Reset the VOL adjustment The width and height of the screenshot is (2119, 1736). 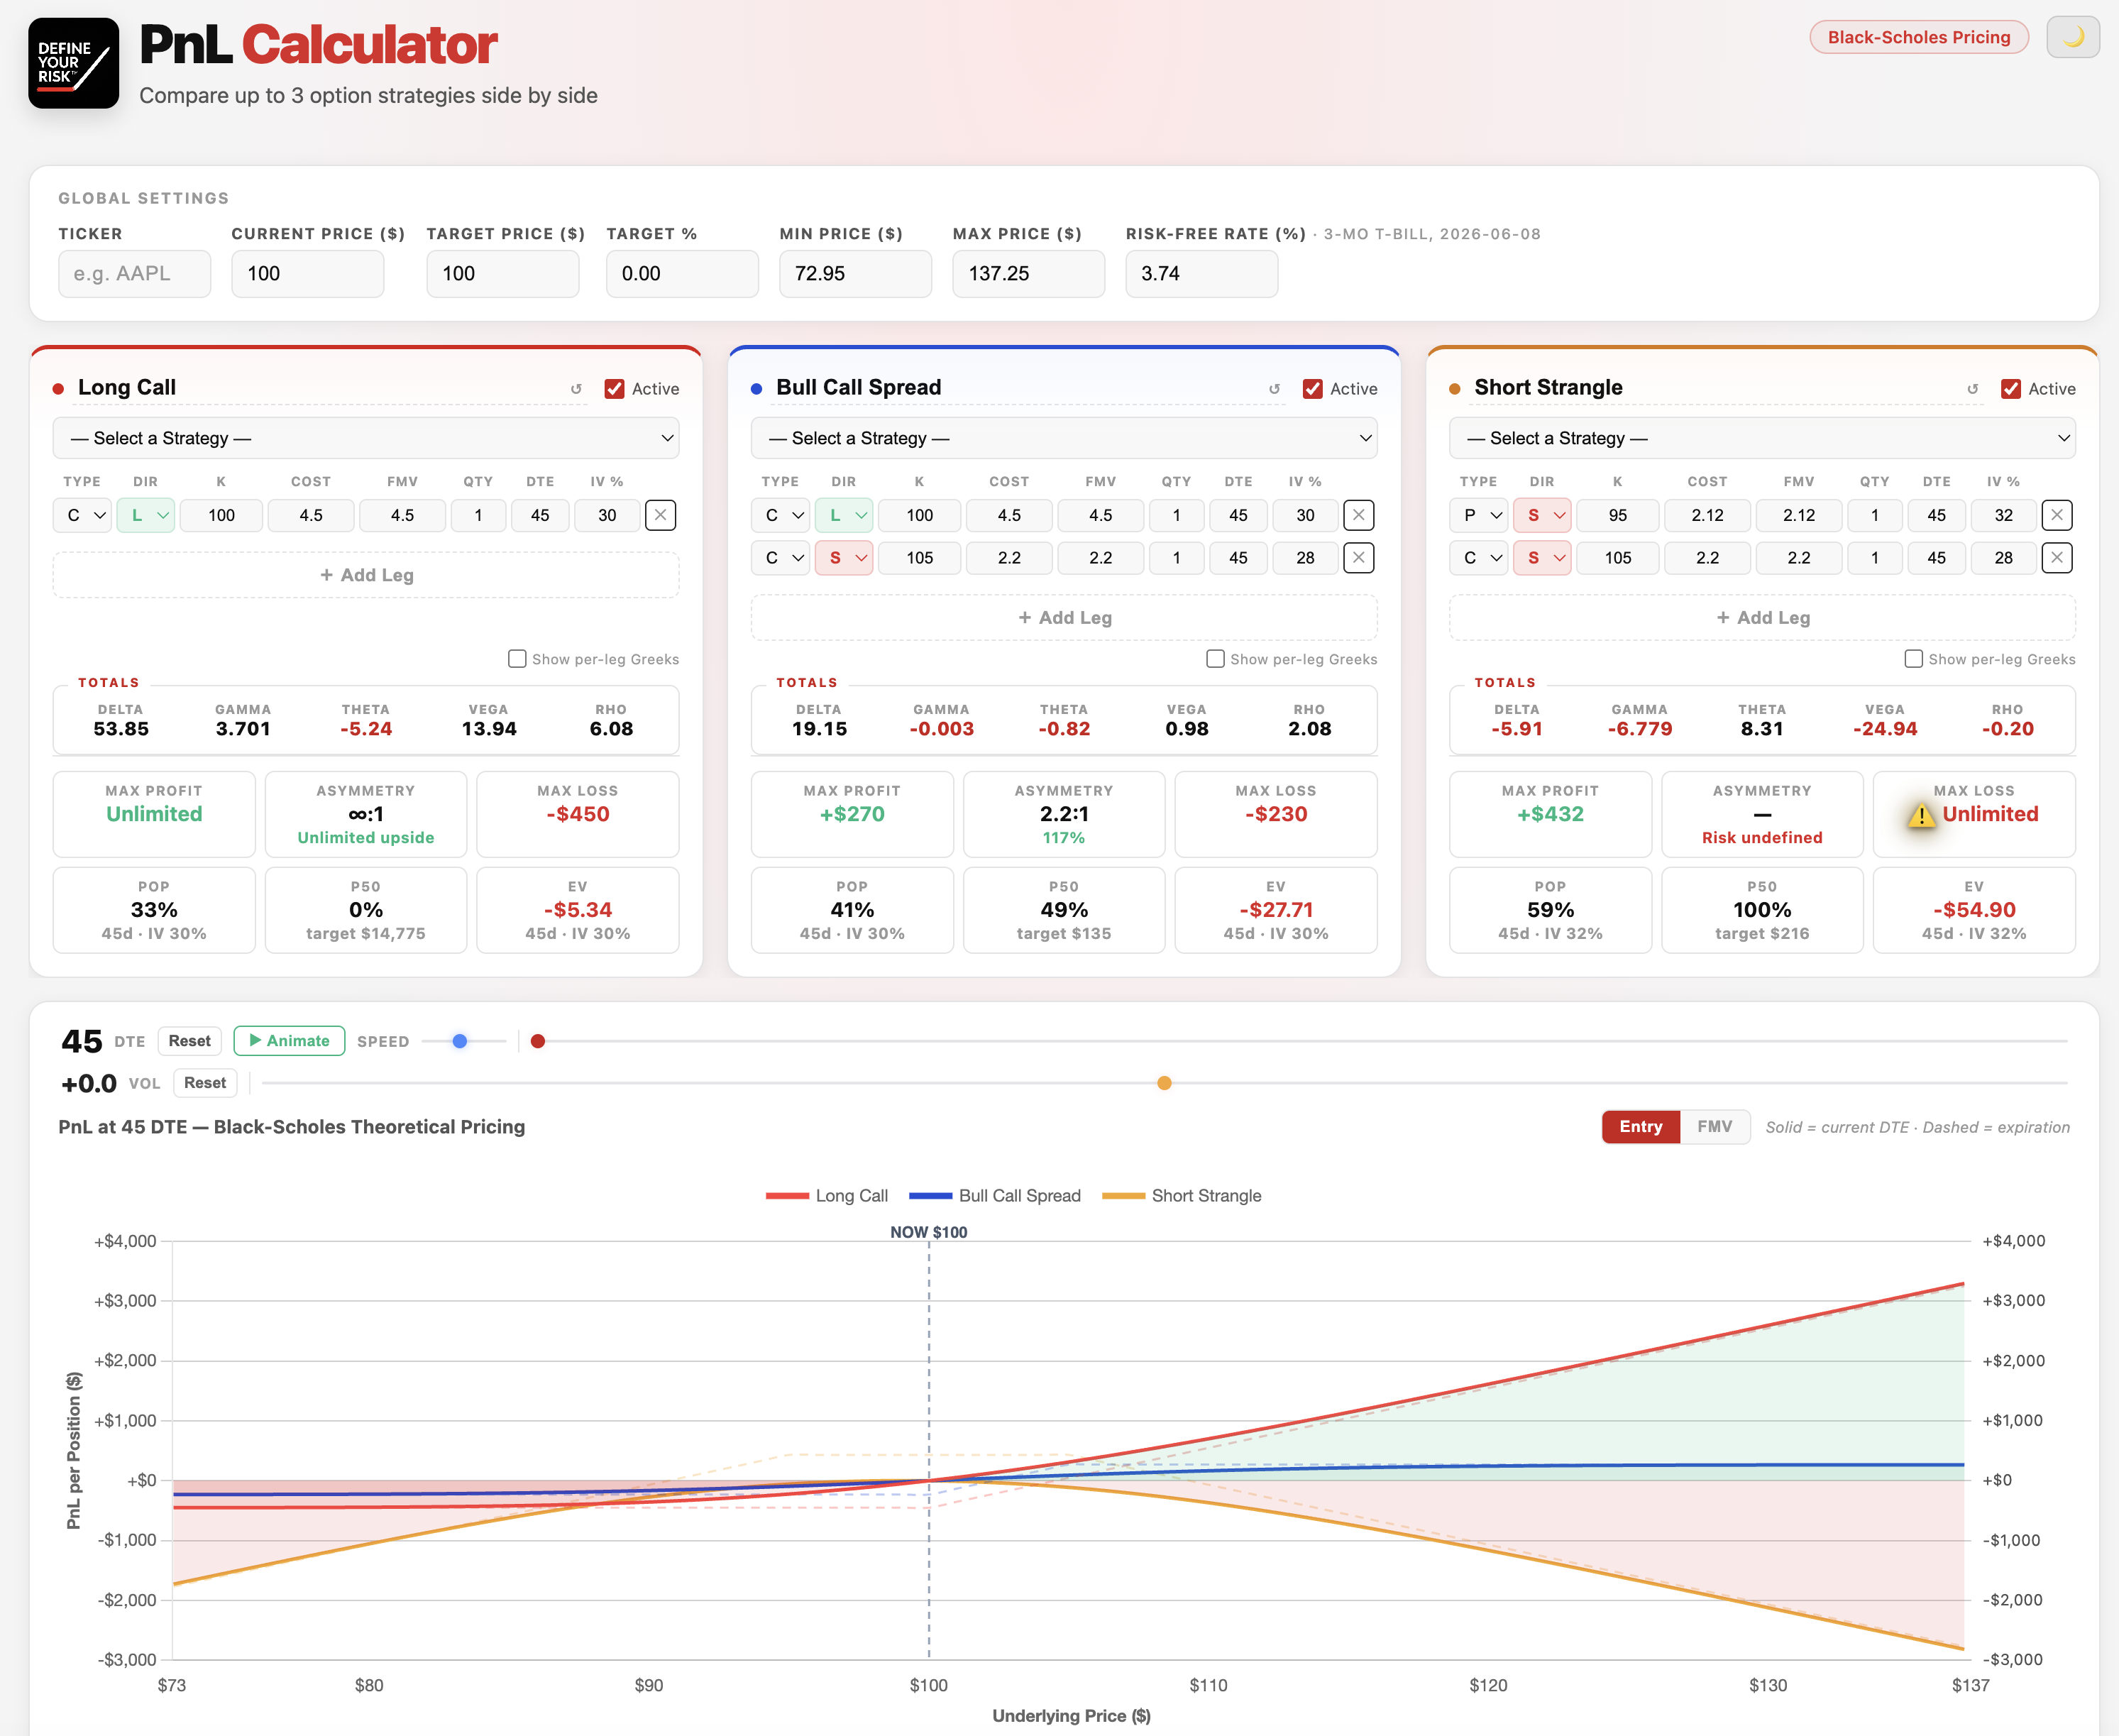[205, 1083]
